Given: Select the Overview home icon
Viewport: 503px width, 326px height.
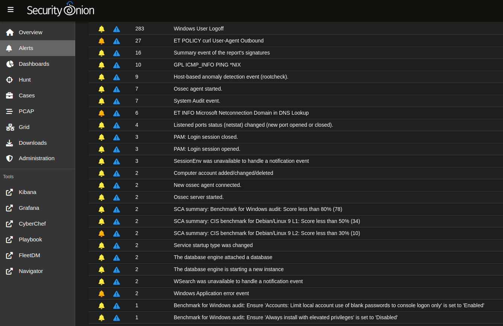Looking at the screenshot, I should [9, 32].
